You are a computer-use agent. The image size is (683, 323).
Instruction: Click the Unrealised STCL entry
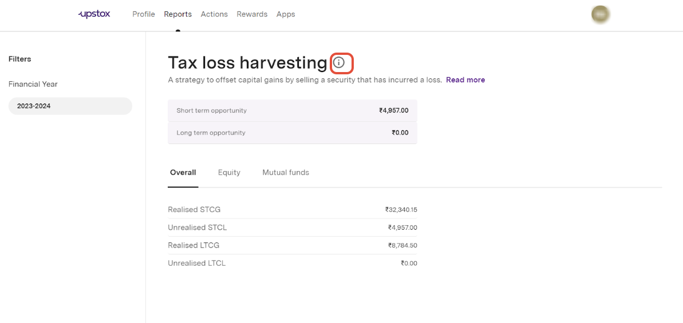coord(198,228)
